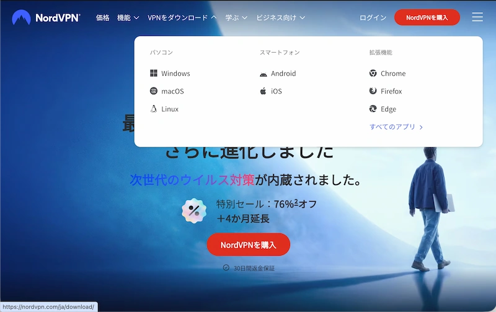Viewport: 496px width, 312px height.
Task: Open the hamburger menu icon
Action: click(477, 17)
